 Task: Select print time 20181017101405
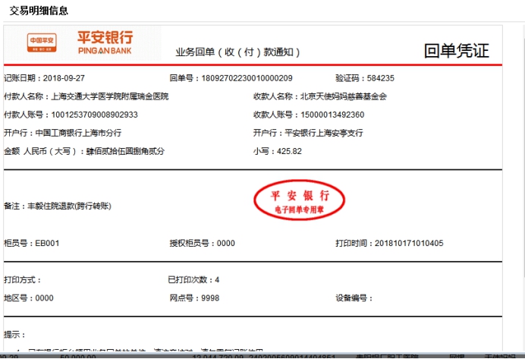point(409,243)
